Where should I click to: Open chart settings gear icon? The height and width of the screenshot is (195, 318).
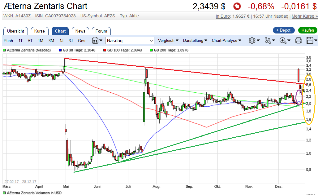(252, 41)
